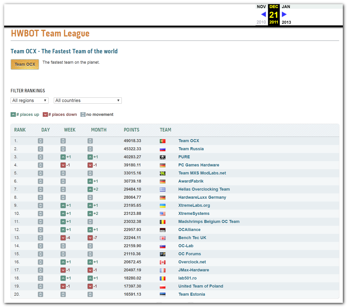
Task: Open the OCAlliance team link
Action: tap(190, 230)
